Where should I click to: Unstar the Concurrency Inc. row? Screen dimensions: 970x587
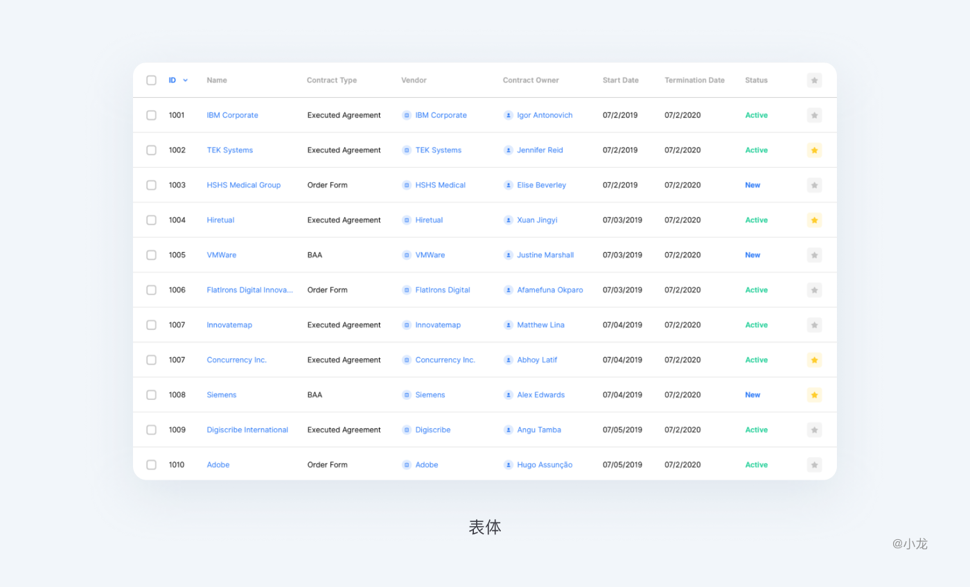(x=814, y=360)
